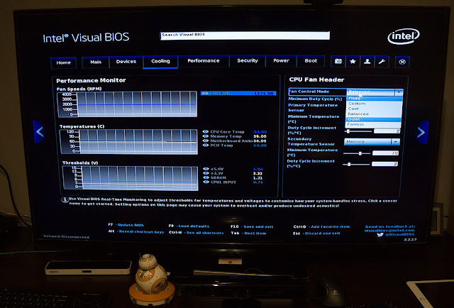Open the Home tab
The height and width of the screenshot is (308, 454).
pyautogui.click(x=63, y=62)
